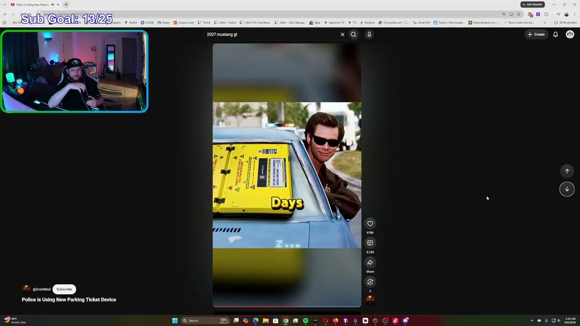Open the media controls icon in Chrome toolbar
The width and height of the screenshot is (580, 326).
tap(558, 14)
